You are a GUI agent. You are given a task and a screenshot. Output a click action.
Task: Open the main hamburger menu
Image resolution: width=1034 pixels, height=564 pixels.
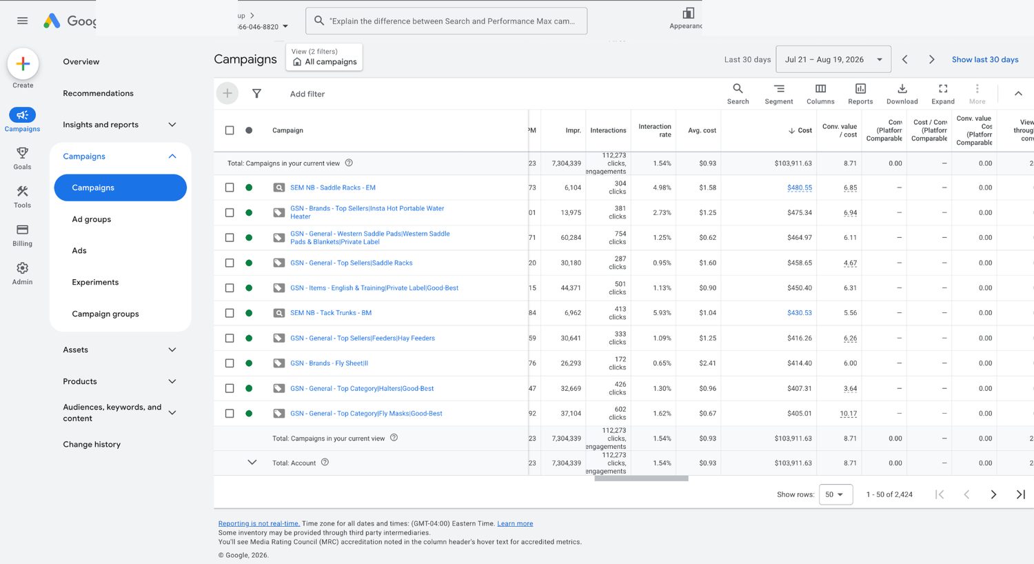coord(22,21)
